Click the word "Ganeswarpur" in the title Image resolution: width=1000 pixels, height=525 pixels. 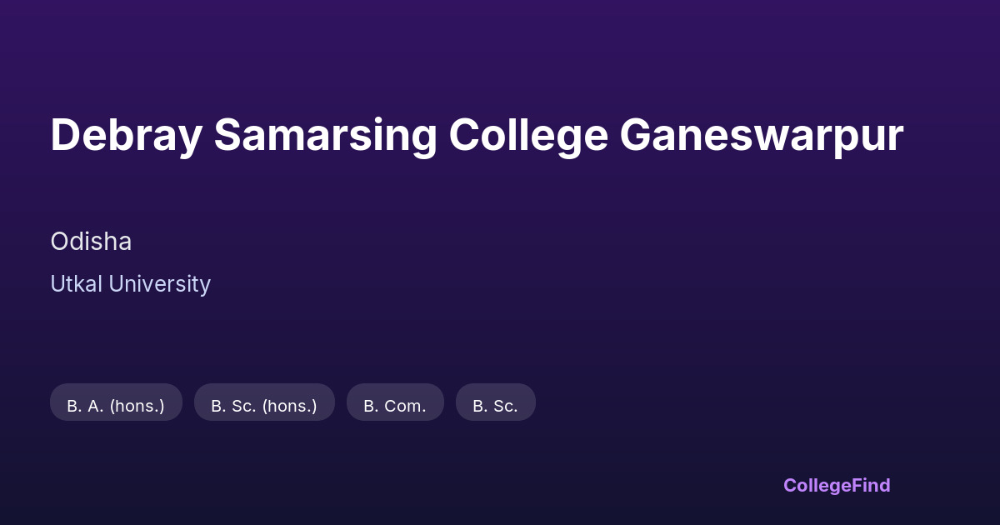pos(761,135)
